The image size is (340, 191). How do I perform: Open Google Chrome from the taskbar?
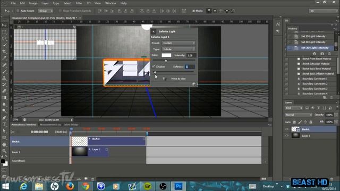(86, 186)
